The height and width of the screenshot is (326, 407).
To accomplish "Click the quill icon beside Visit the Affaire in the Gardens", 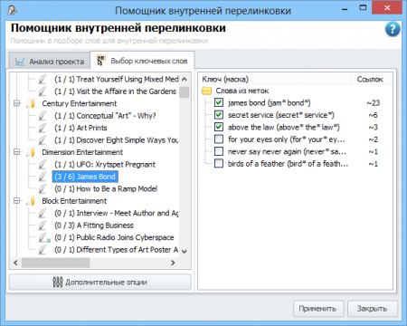I will tap(43, 91).
